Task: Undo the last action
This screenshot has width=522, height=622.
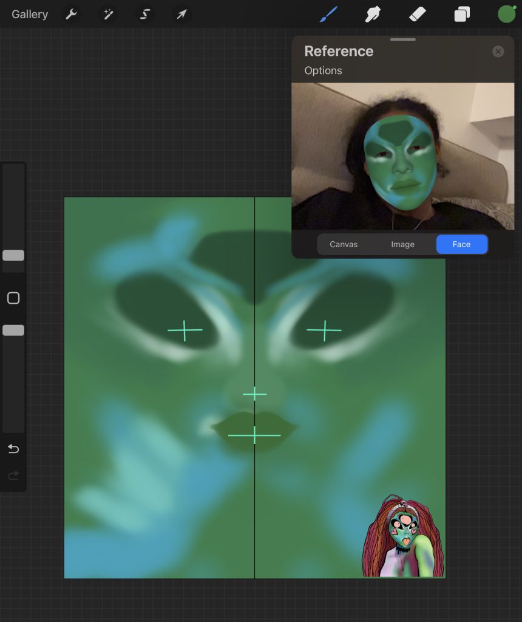Action: coord(13,449)
